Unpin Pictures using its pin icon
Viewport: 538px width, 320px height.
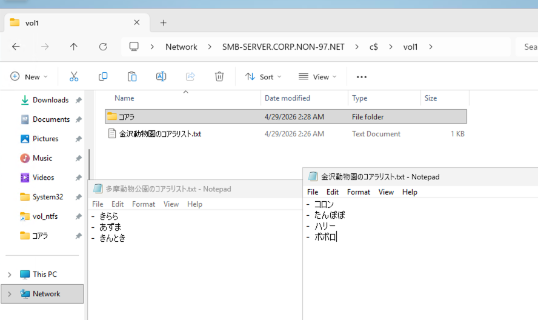tap(79, 139)
